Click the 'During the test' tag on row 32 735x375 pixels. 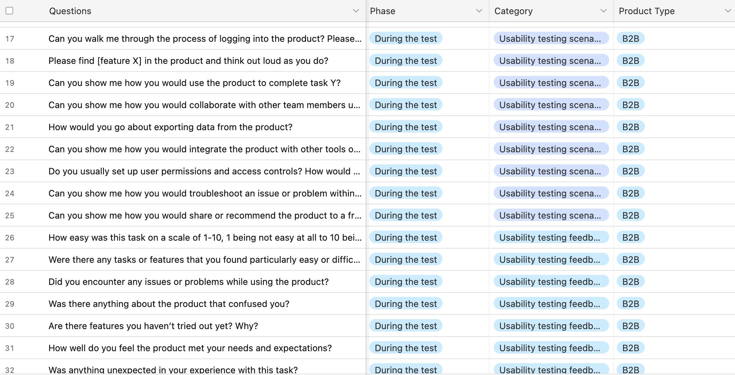pos(406,370)
